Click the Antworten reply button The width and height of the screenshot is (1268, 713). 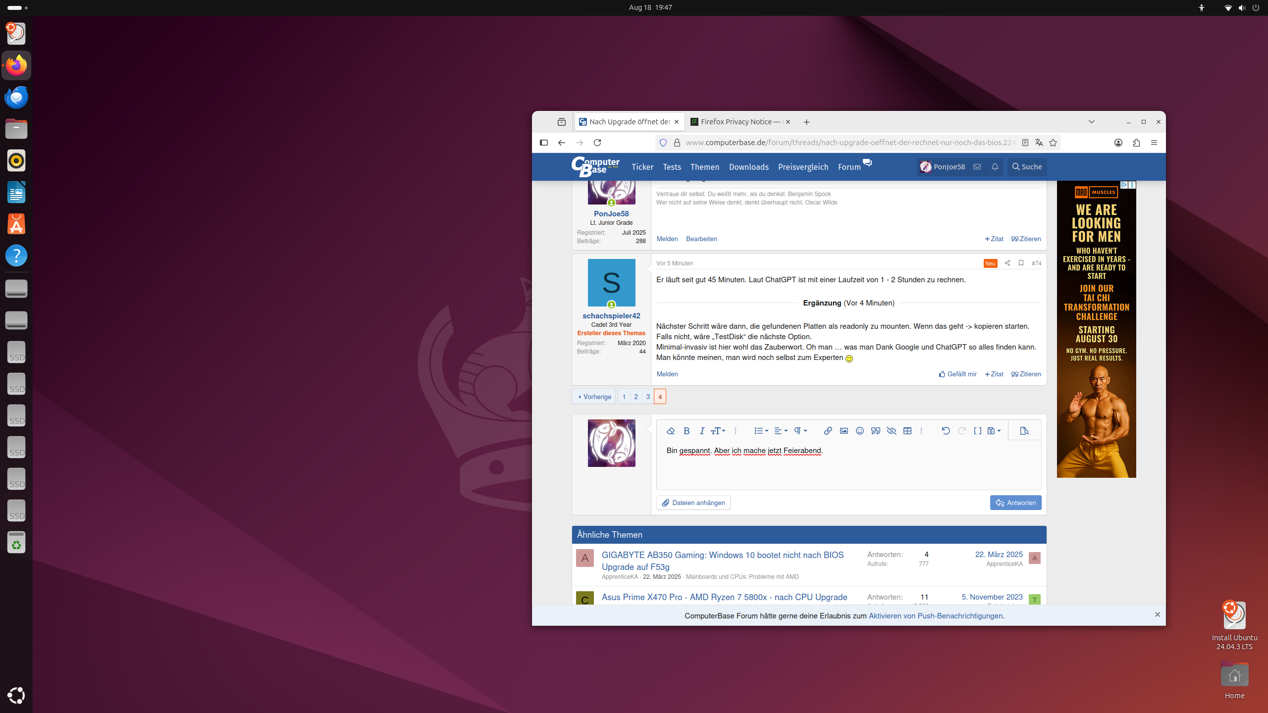1015,503
